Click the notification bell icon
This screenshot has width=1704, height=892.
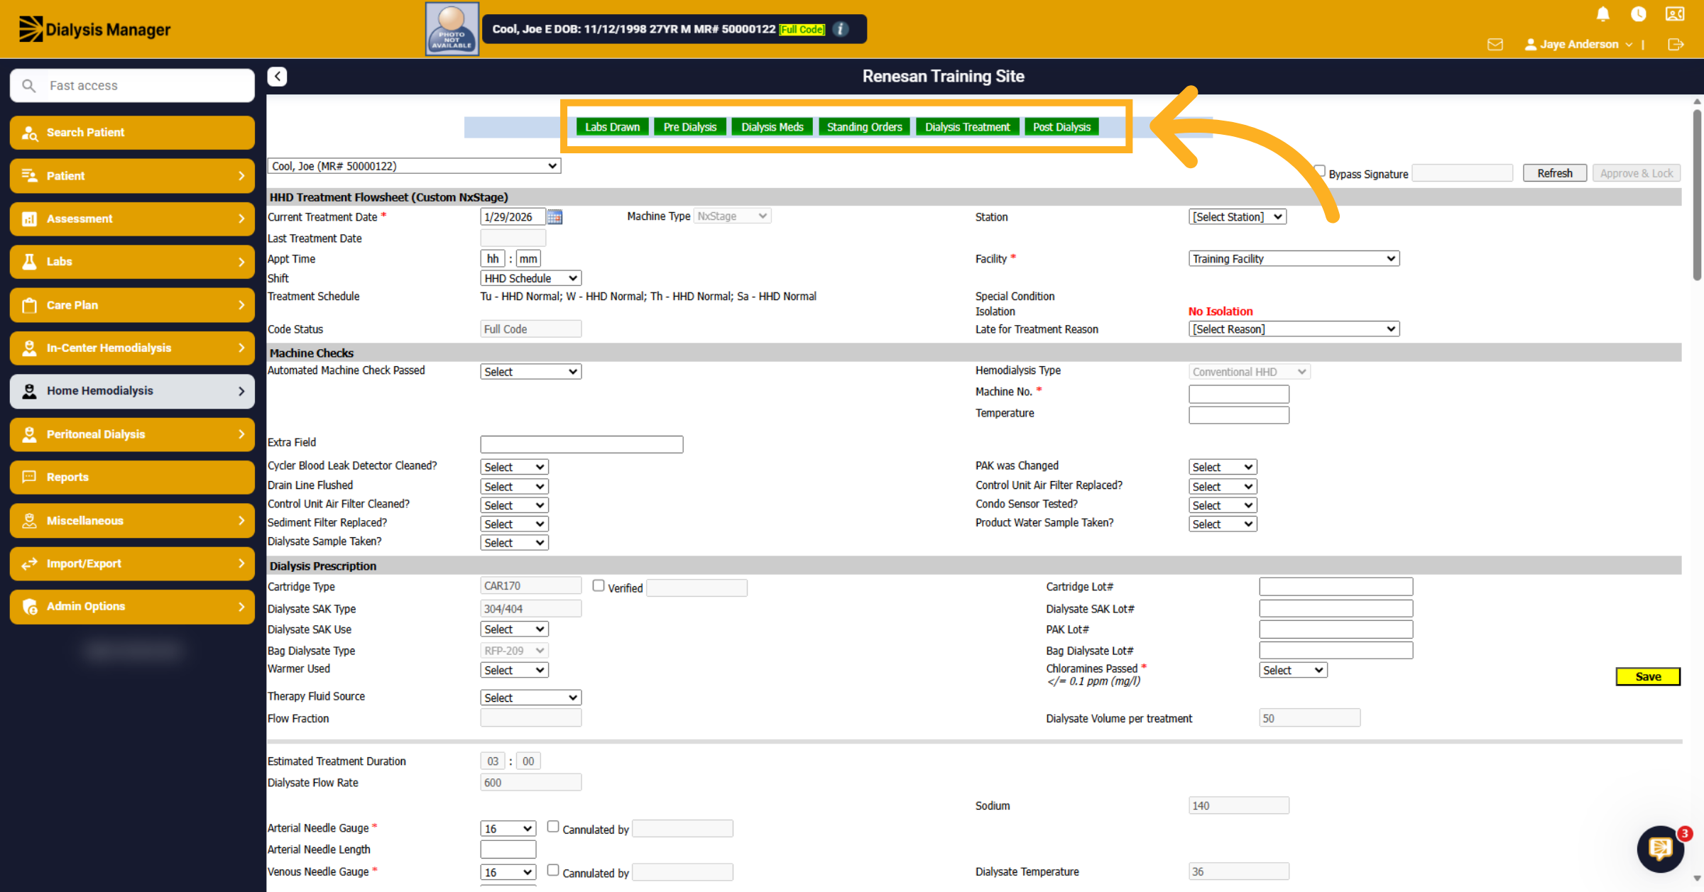click(1602, 14)
